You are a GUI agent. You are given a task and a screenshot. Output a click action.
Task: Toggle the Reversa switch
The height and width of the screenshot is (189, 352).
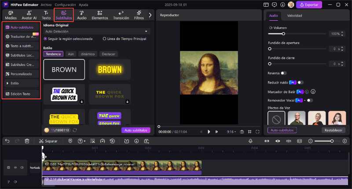point(283,73)
